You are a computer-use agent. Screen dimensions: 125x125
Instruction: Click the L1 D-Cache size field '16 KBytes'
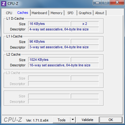click(x=49, y=24)
